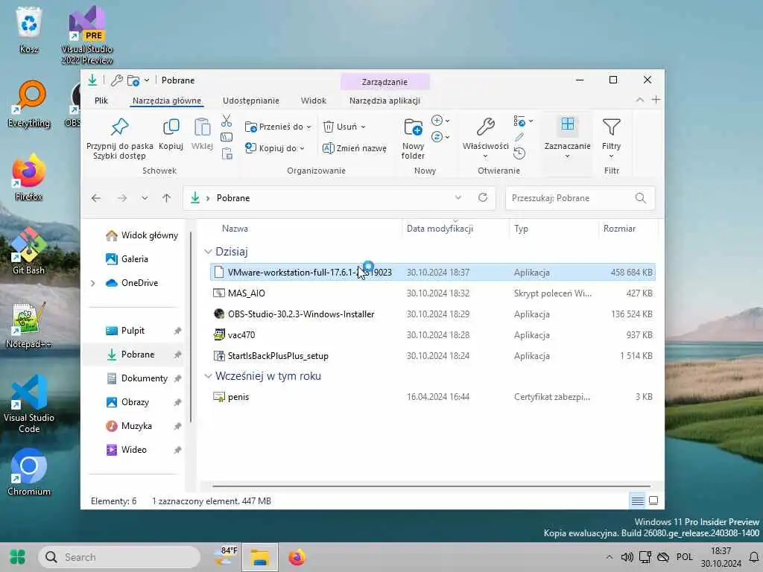Click Firefox icon in the taskbar
The image size is (763, 572).
click(297, 557)
